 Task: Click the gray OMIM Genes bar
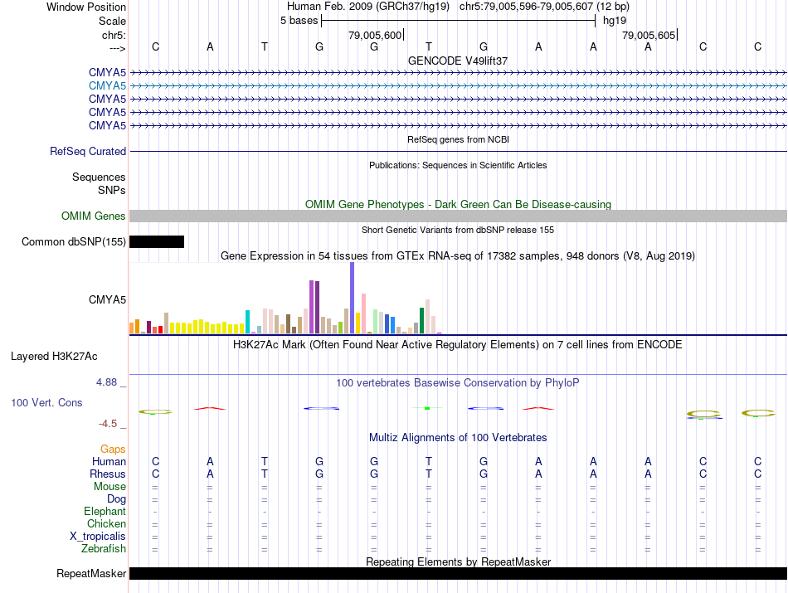(458, 216)
